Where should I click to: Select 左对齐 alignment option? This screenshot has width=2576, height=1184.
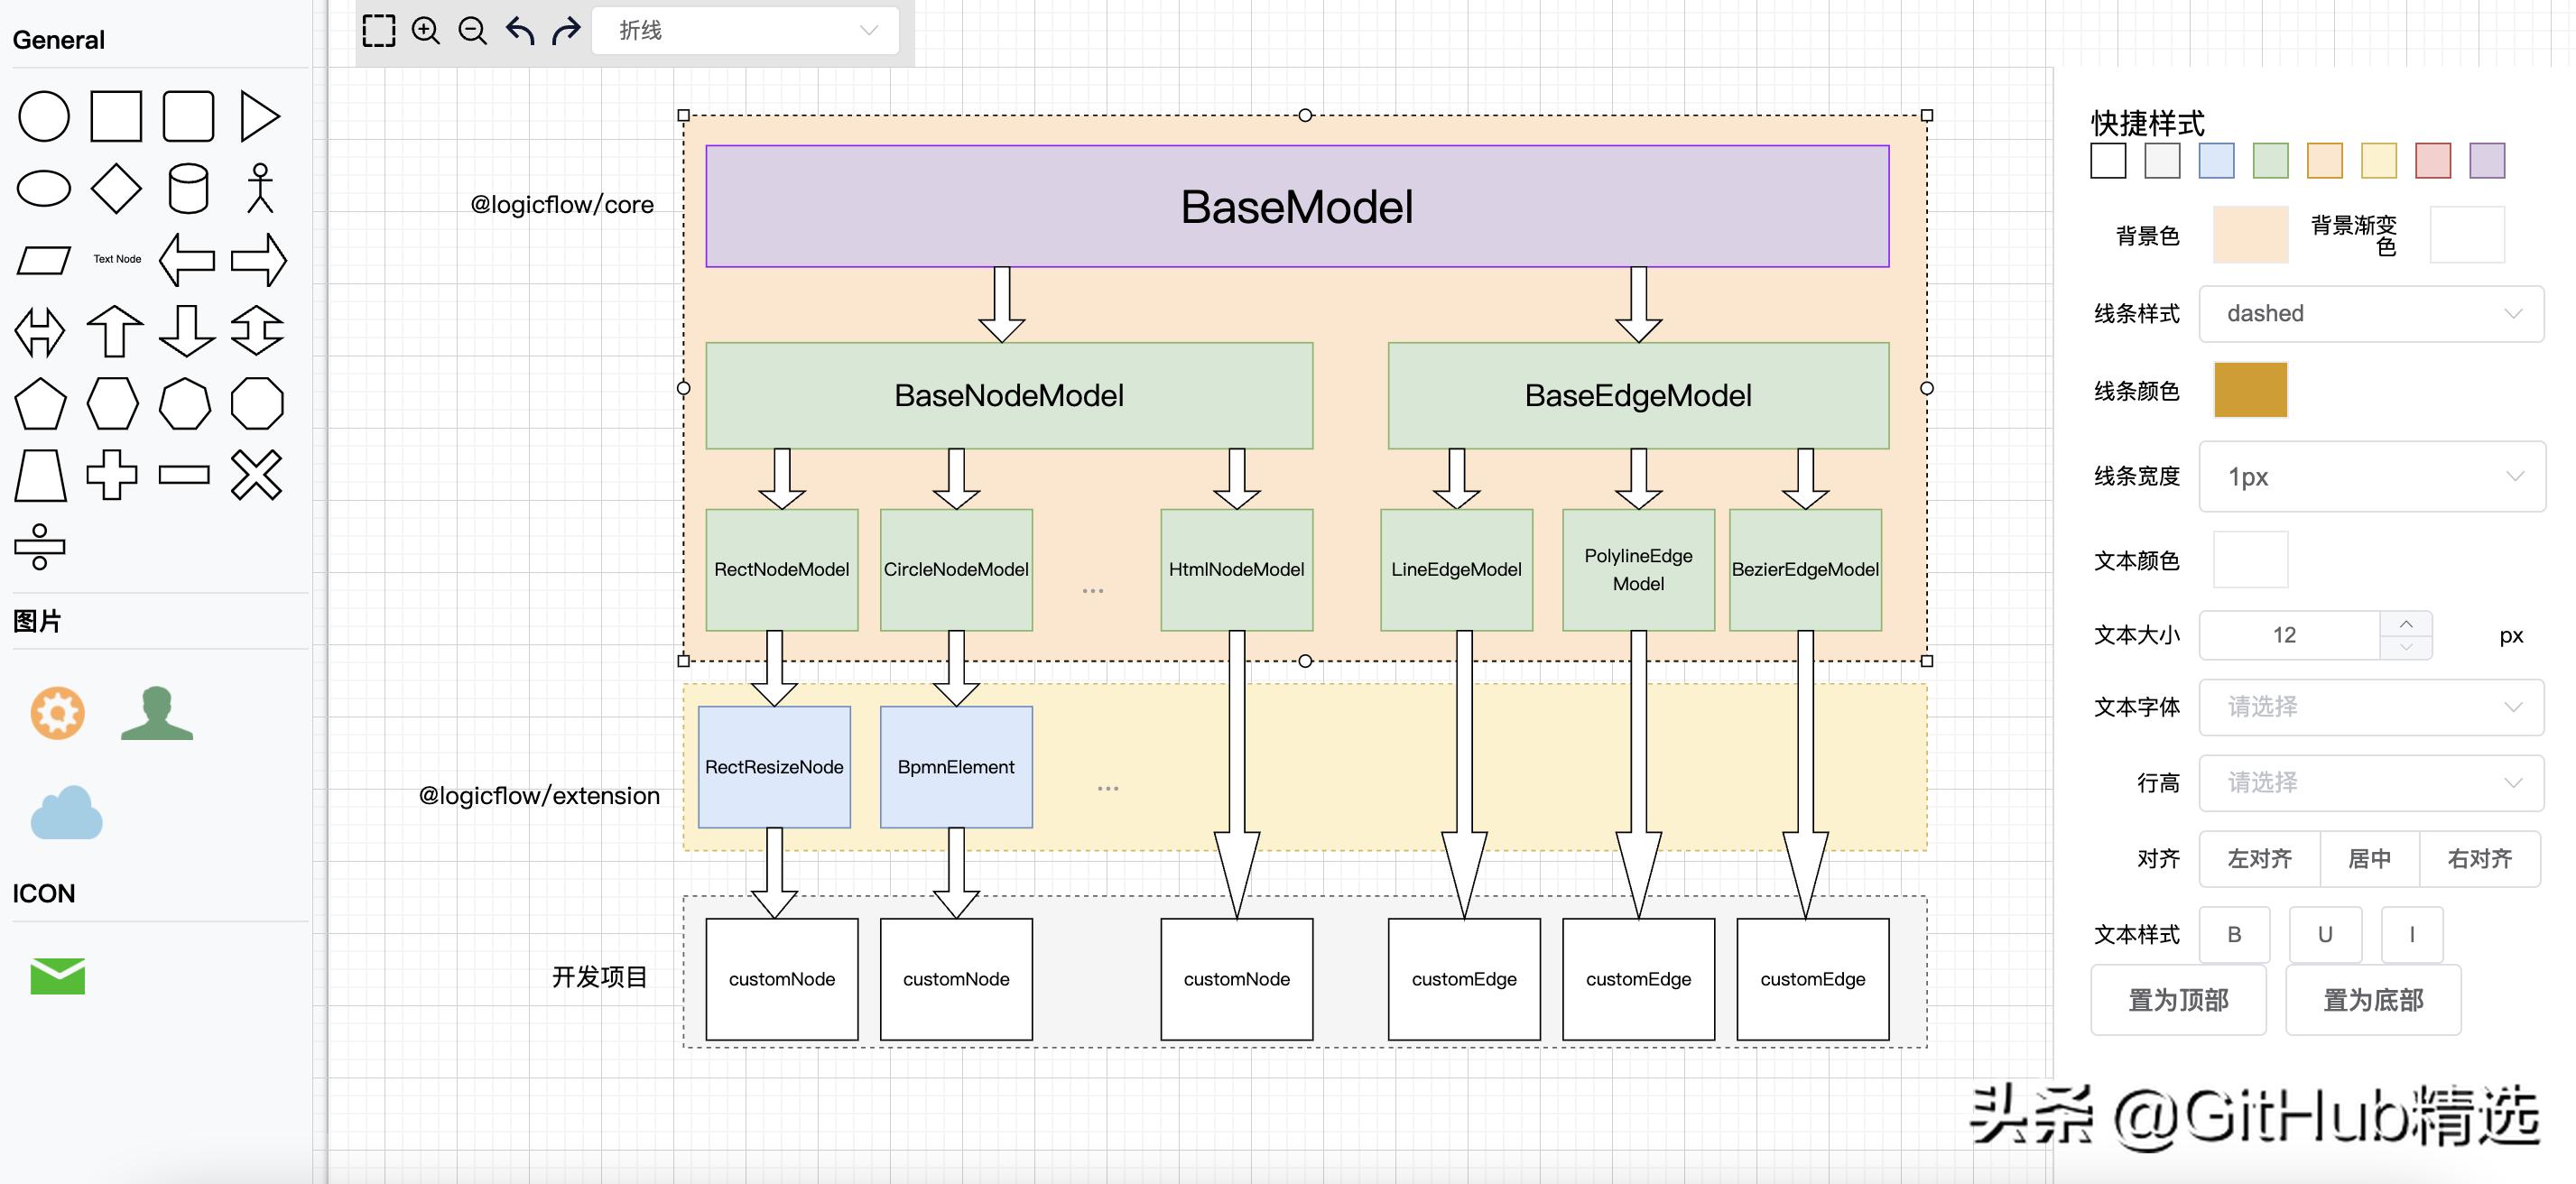[2259, 859]
